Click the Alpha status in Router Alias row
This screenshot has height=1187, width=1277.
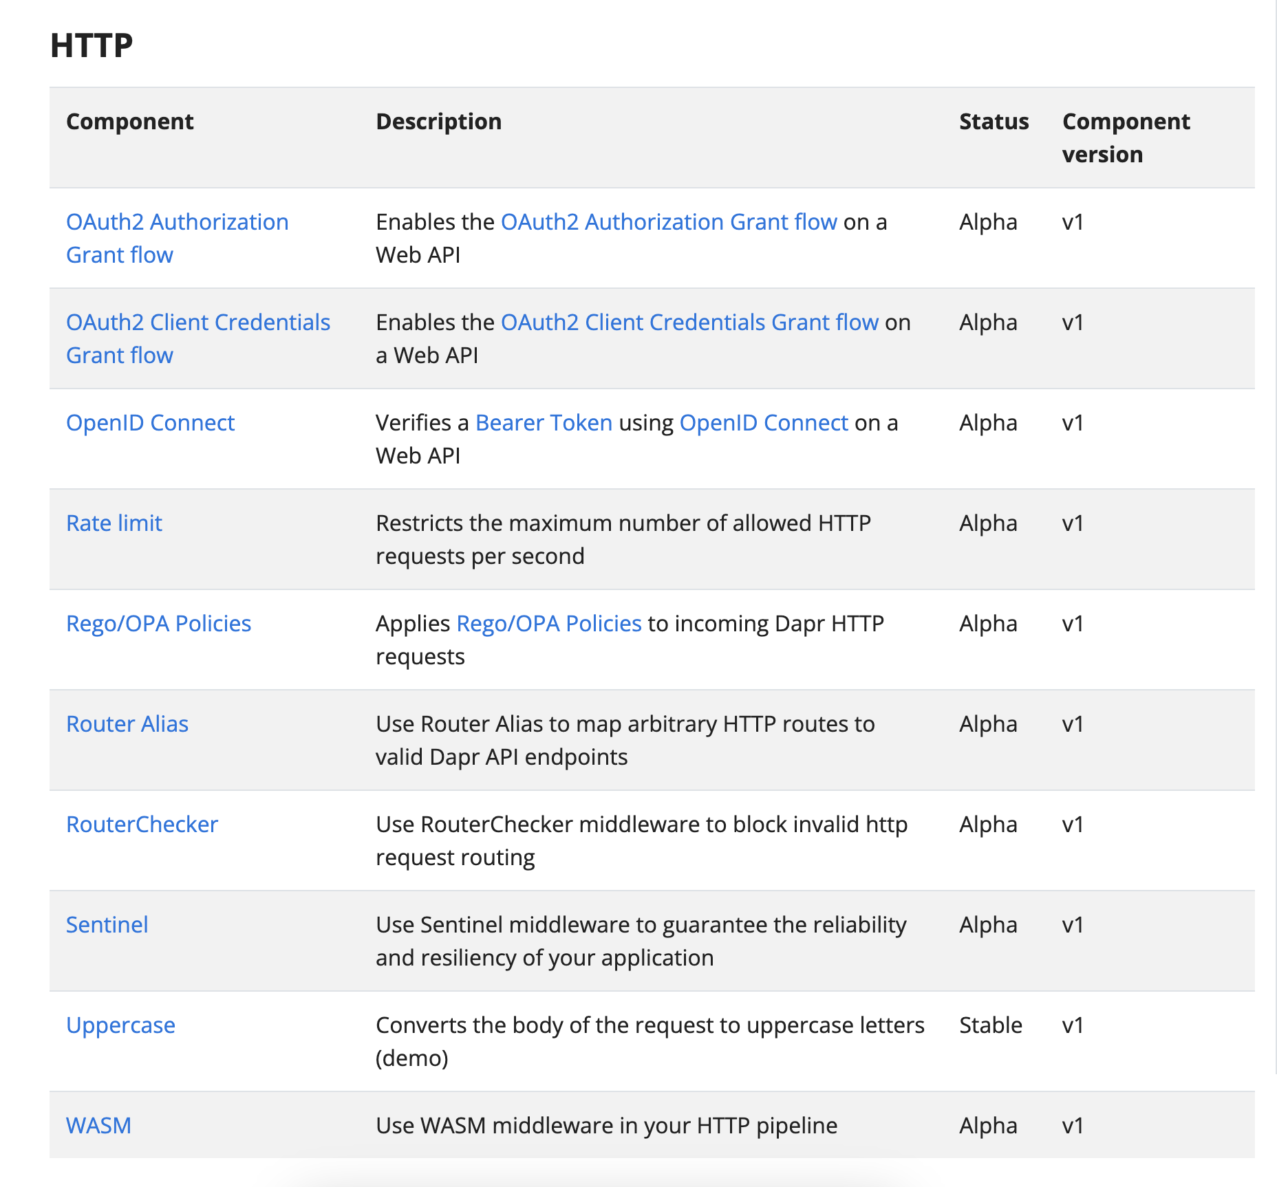pyautogui.click(x=988, y=723)
